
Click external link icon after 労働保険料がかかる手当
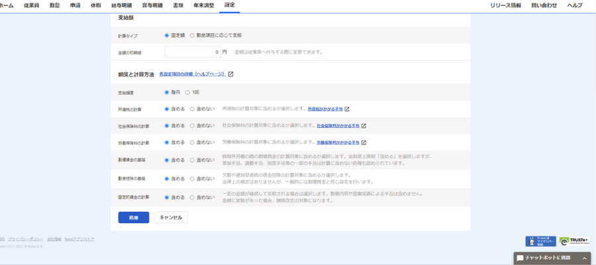point(364,142)
